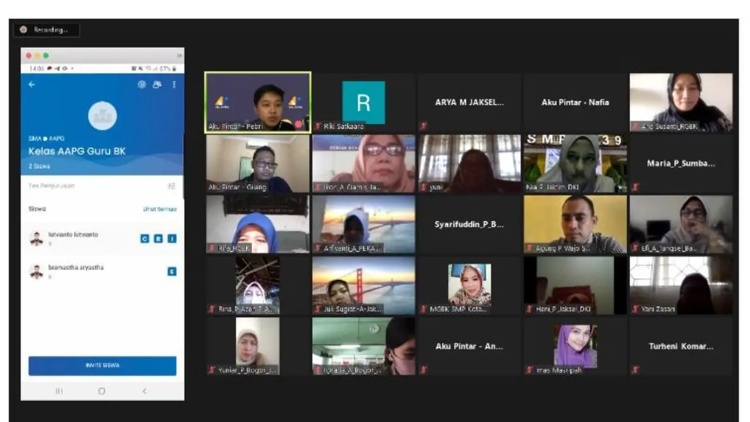Tap the Tes Penjurusan label
The image size is (750, 422).
[x=52, y=186]
